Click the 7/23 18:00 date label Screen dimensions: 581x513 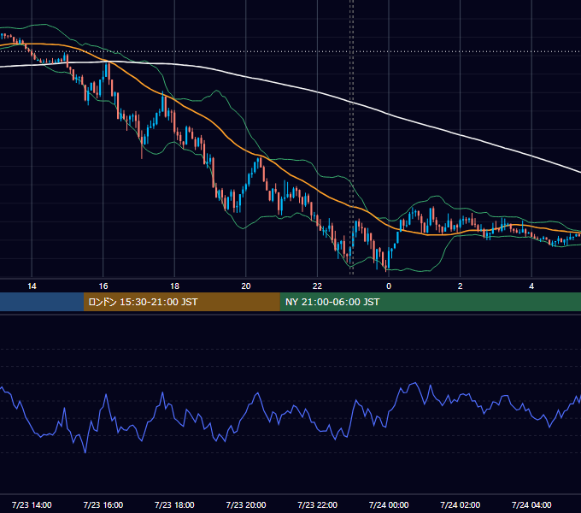coord(174,504)
